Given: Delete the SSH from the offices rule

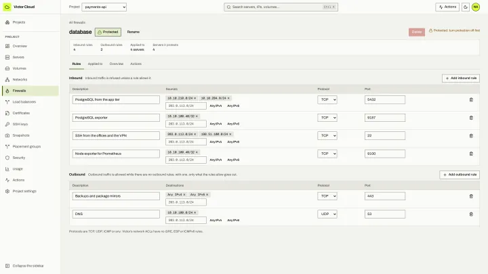Looking at the screenshot, I should (x=471, y=136).
